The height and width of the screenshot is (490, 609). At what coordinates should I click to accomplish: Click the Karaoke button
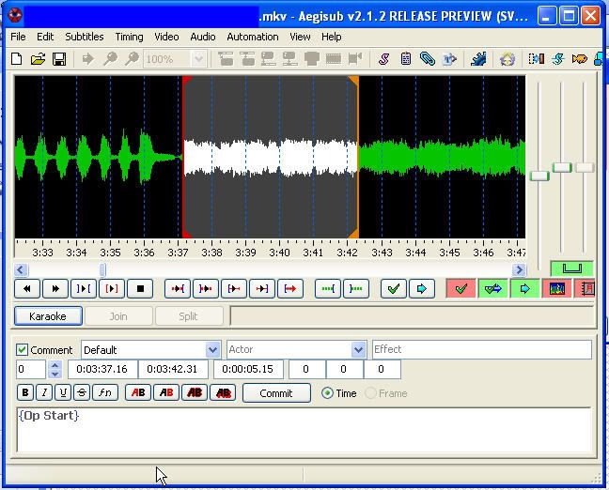pyautogui.click(x=48, y=316)
